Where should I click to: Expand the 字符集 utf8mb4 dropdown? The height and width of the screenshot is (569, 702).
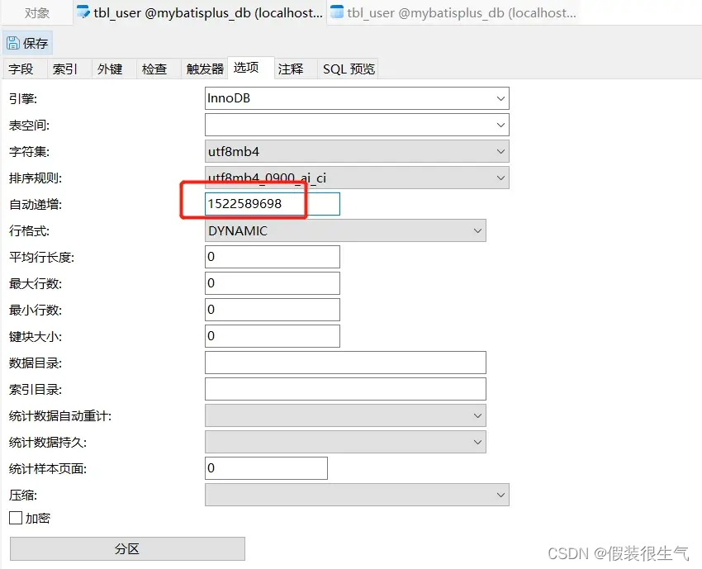pyautogui.click(x=500, y=151)
